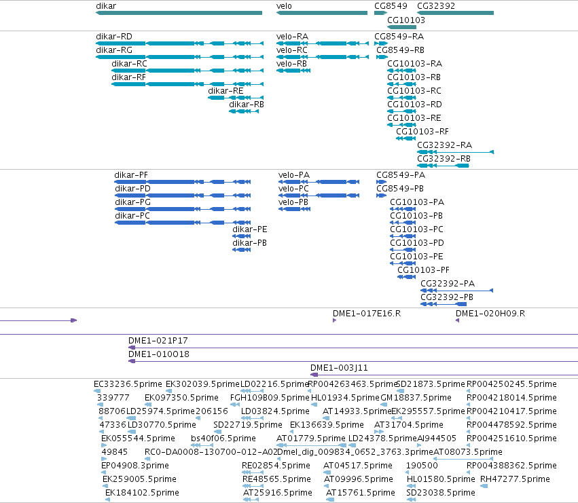Viewport: 578px width, 503px height.
Task: Select EST SD21873.5prime
Action: pos(400,391)
